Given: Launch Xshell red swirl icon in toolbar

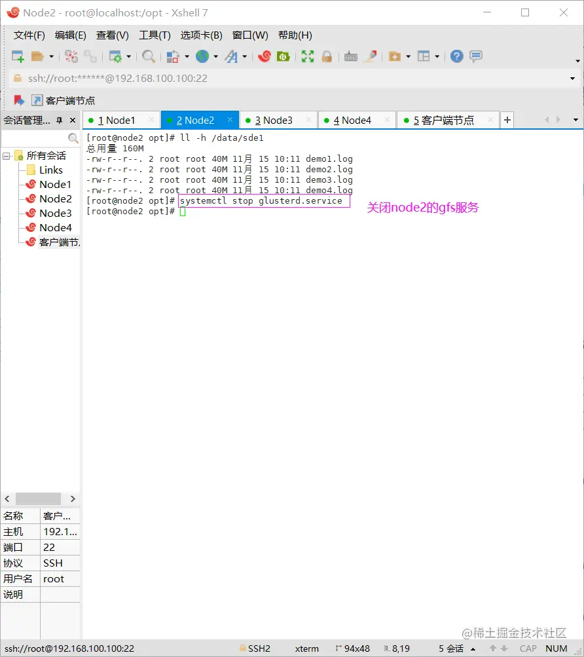Looking at the screenshot, I should (265, 56).
